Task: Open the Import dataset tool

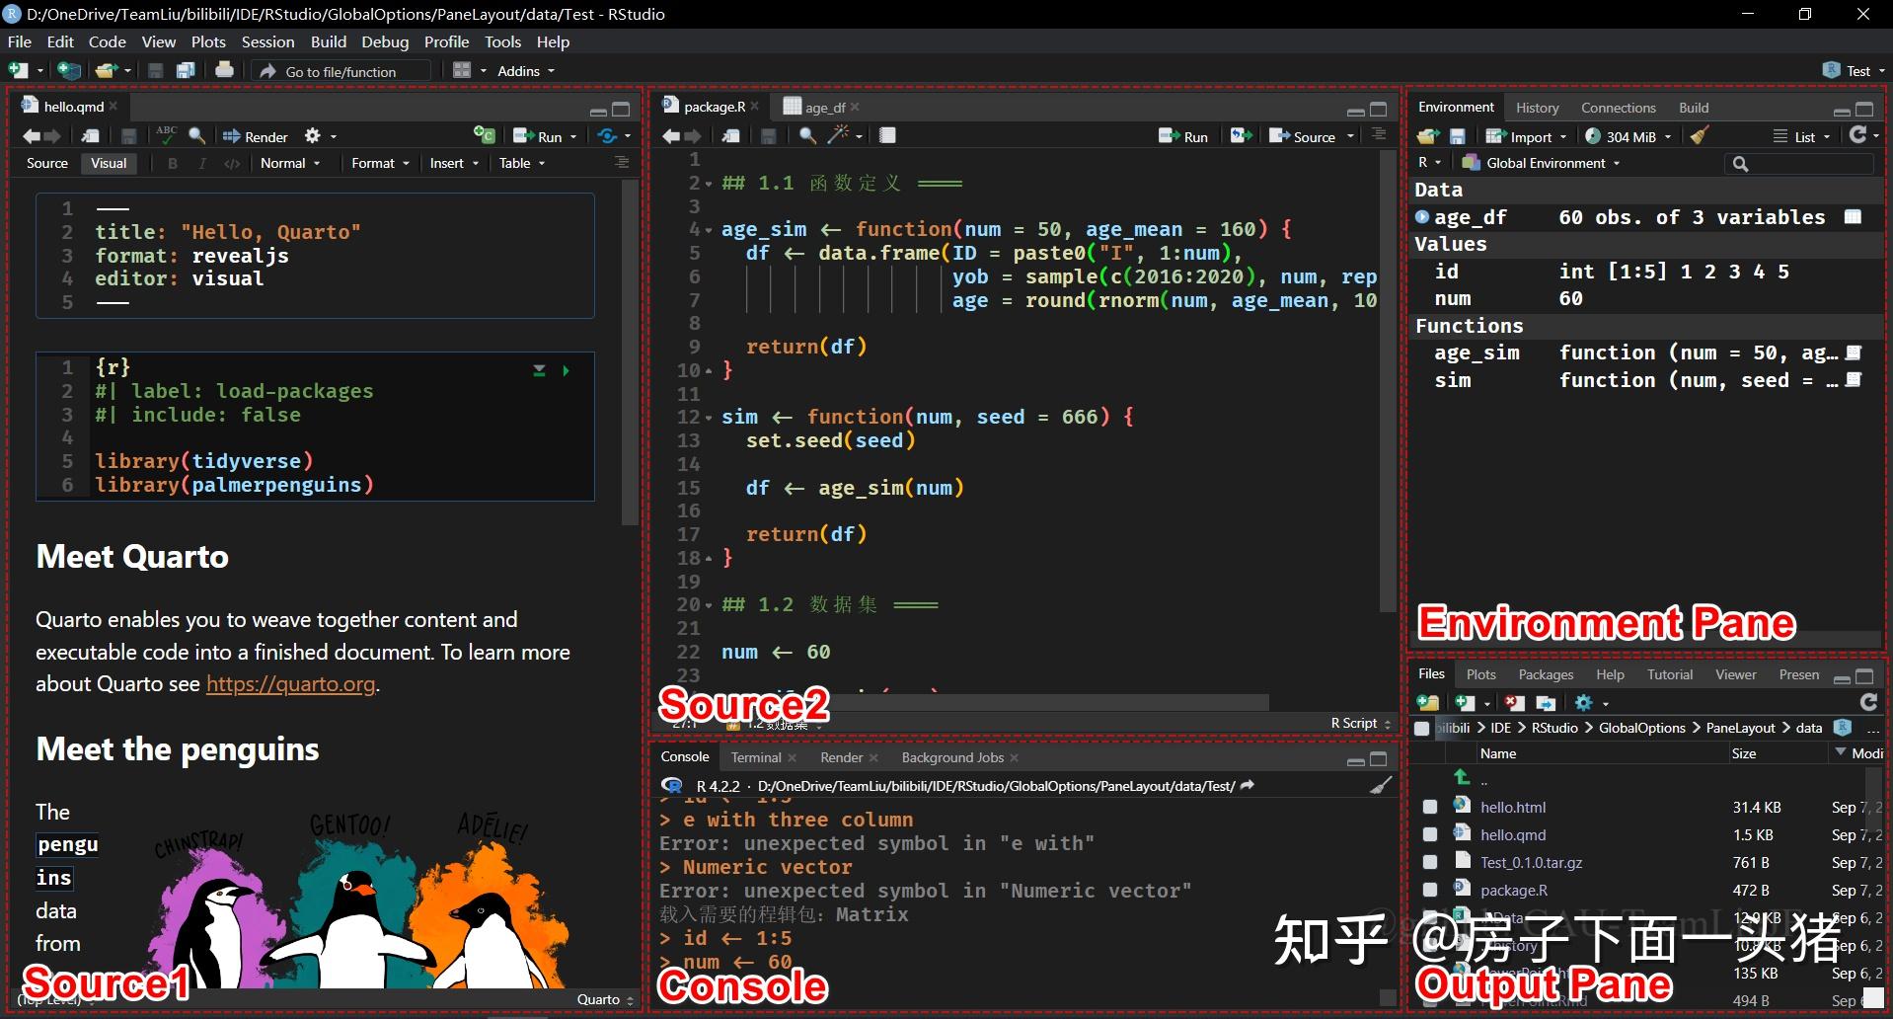Action: tap(1526, 136)
